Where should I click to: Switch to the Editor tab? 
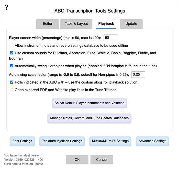coord(48,24)
